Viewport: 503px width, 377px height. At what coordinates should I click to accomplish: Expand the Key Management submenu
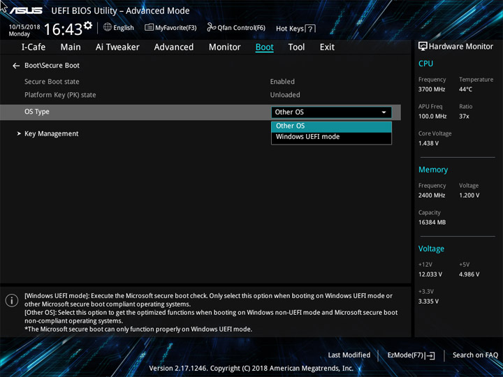[51, 133]
